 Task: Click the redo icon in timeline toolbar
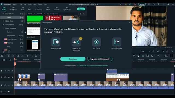click(x=13, y=56)
